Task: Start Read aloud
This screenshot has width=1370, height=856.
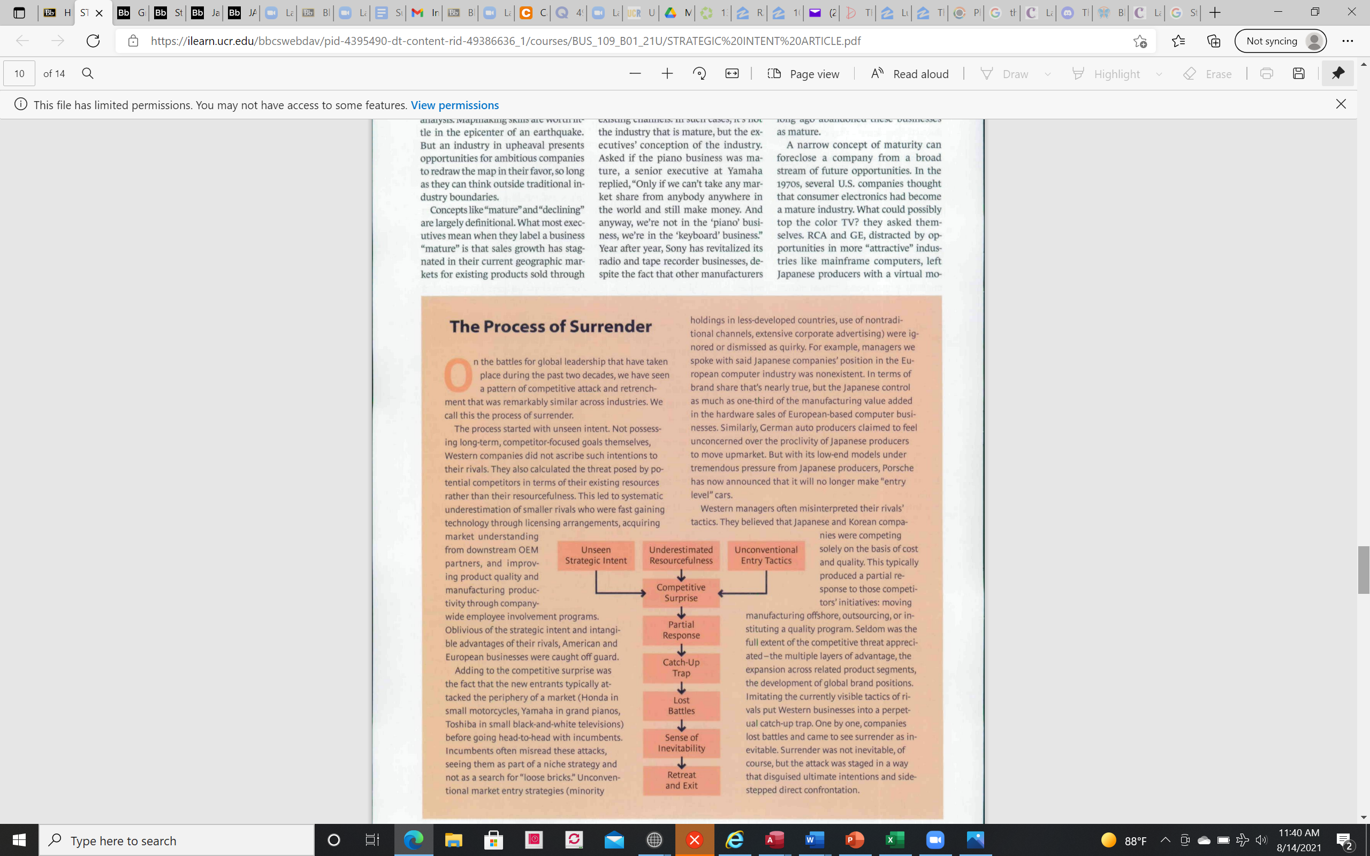Action: (x=909, y=74)
